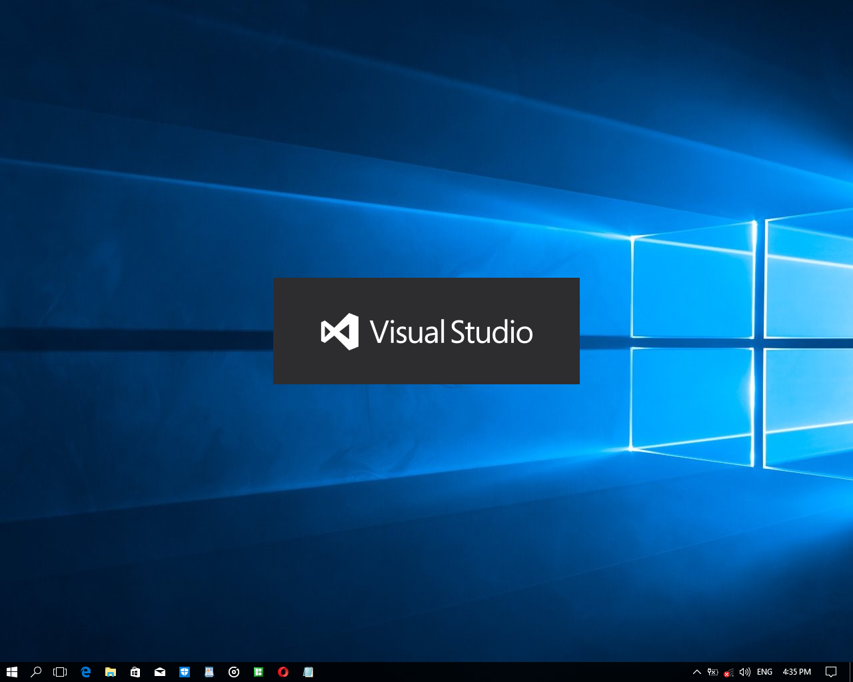The image size is (853, 682).
Task: Open the document-style app icon on taskbar
Action: click(x=209, y=672)
